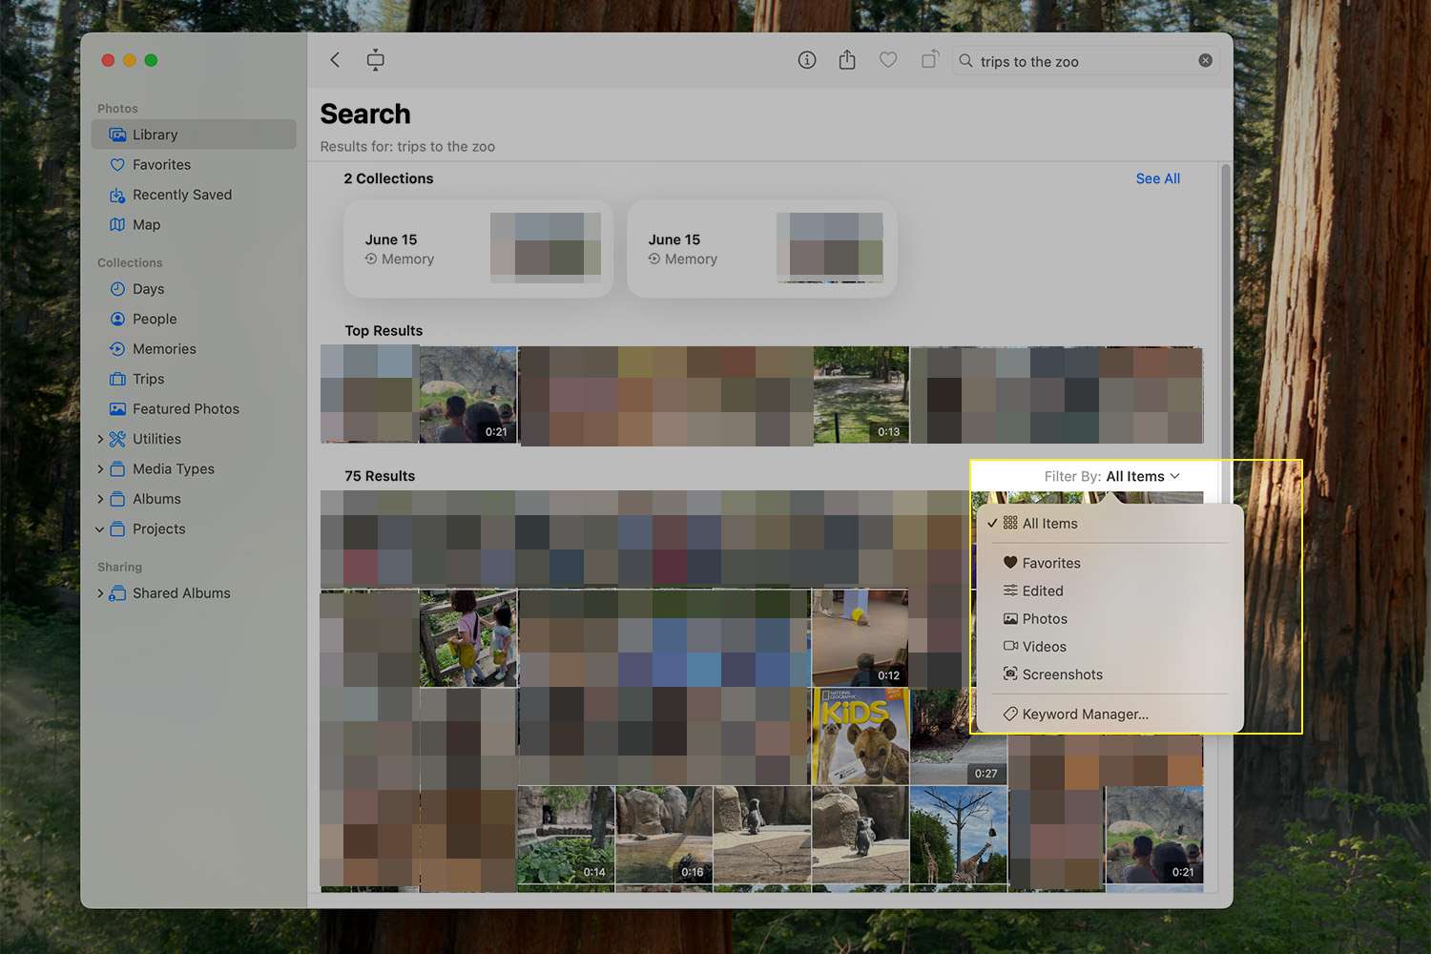Click the See All link
This screenshot has height=954, width=1431.
tap(1157, 178)
